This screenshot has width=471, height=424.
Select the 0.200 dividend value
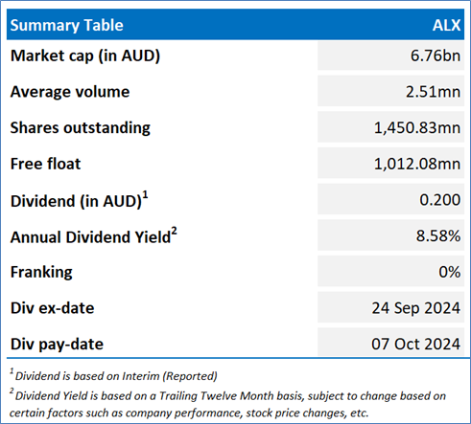tap(440, 200)
